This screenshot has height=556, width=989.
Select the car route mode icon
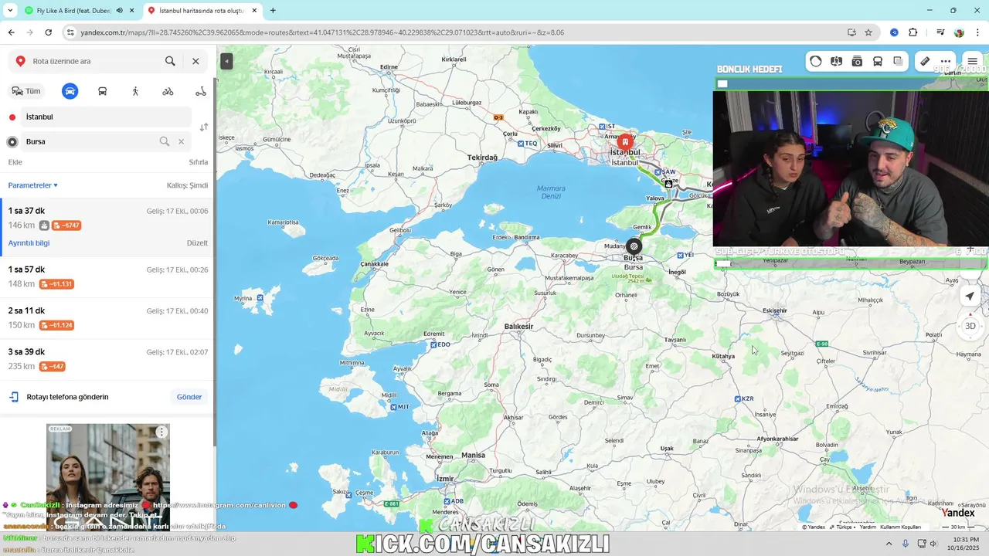pyautogui.click(x=70, y=91)
